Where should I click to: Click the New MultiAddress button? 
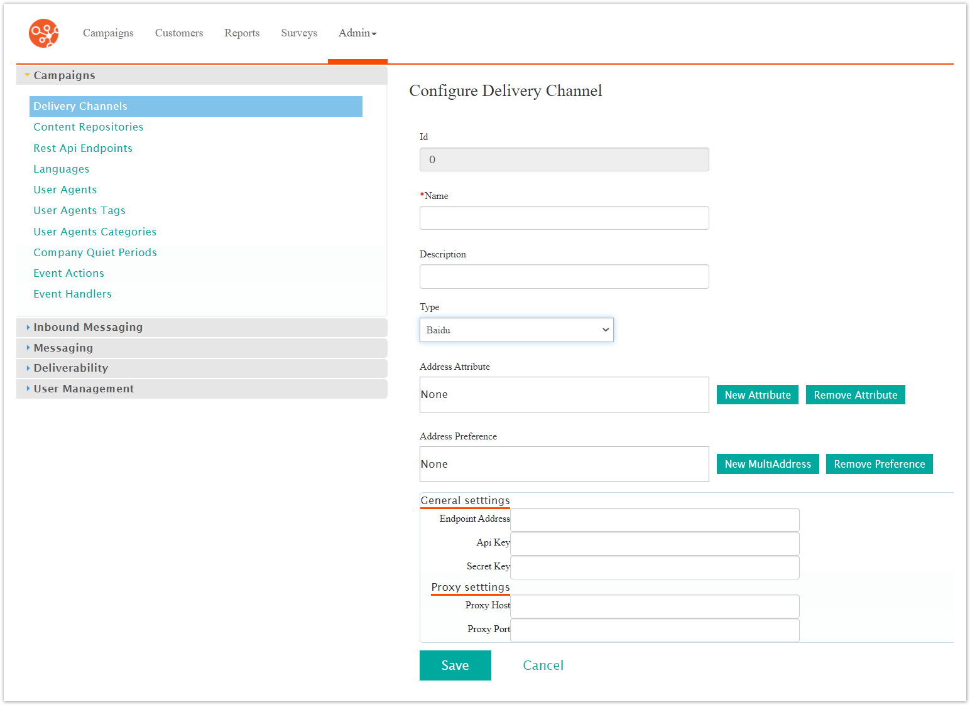coord(768,464)
